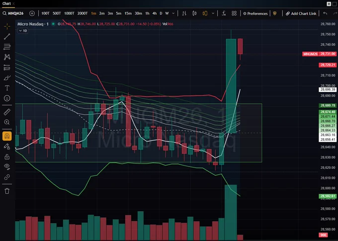Open the position projection tool

pyautogui.click(x=7, y=68)
